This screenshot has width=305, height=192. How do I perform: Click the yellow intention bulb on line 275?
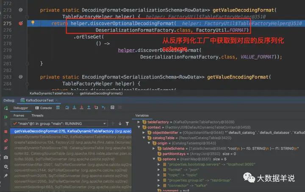pos(33,23)
